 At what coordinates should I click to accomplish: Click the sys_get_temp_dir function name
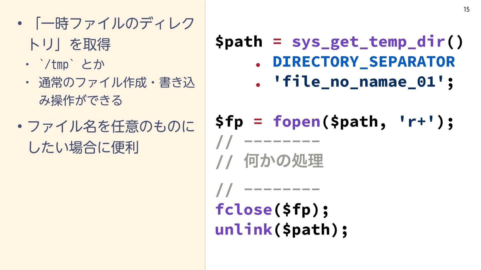(x=368, y=42)
